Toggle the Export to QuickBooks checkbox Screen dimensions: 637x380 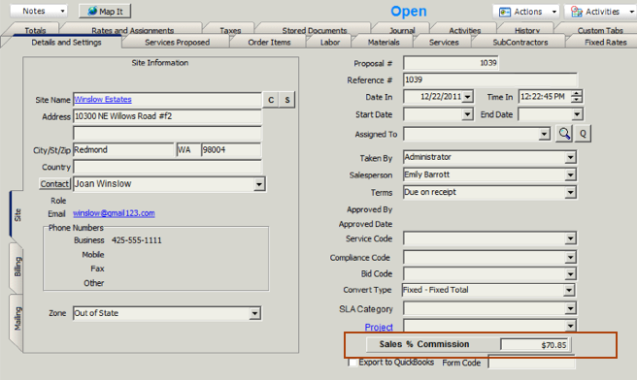[x=352, y=363]
